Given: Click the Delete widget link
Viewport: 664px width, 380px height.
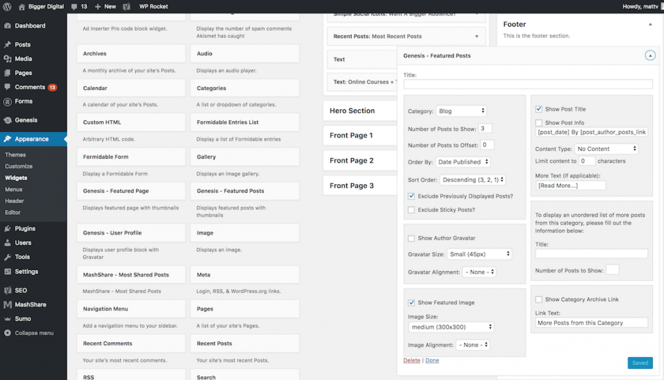Looking at the screenshot, I should click(412, 361).
